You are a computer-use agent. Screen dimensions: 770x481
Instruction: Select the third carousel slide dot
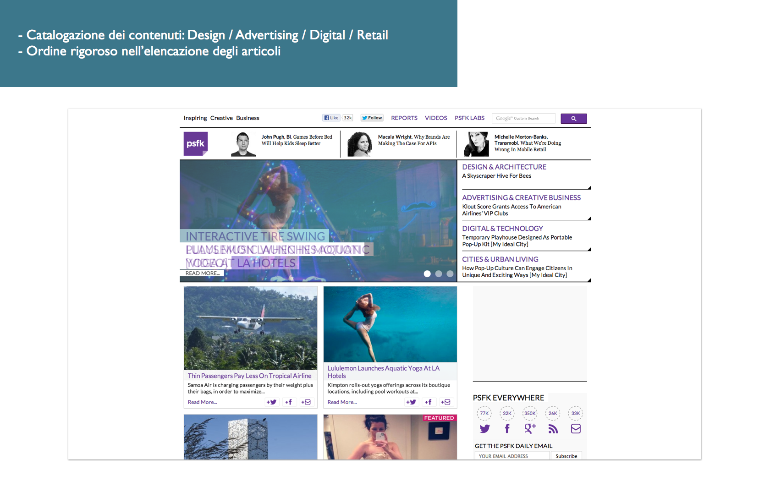pyautogui.click(x=450, y=273)
